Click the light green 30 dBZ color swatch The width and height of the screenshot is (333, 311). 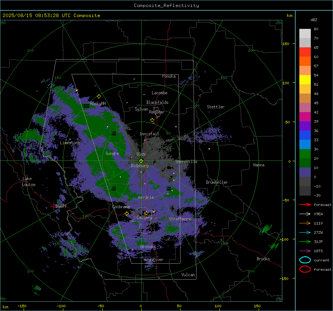(305, 153)
